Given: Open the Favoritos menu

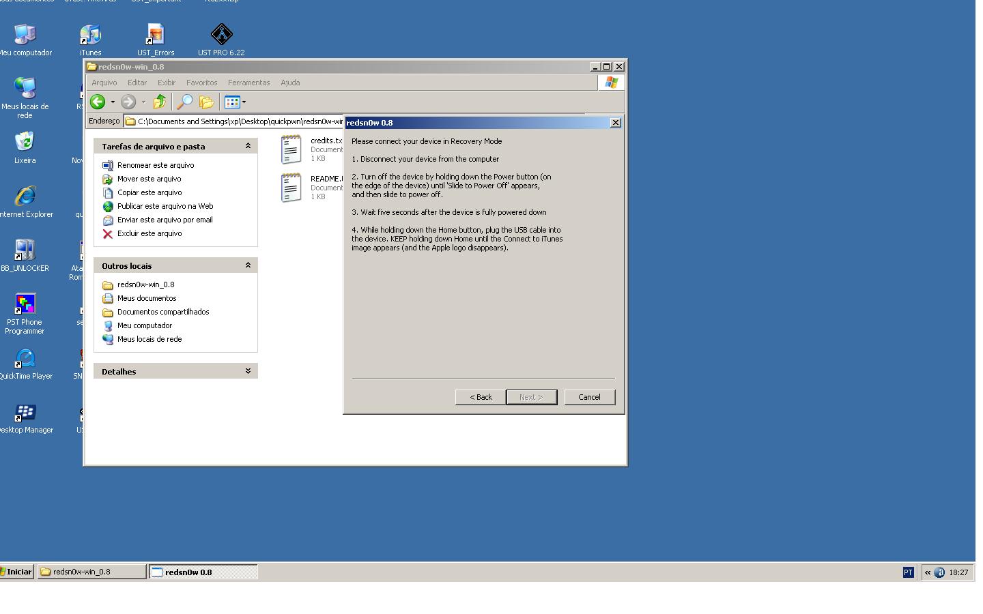Looking at the screenshot, I should point(202,83).
